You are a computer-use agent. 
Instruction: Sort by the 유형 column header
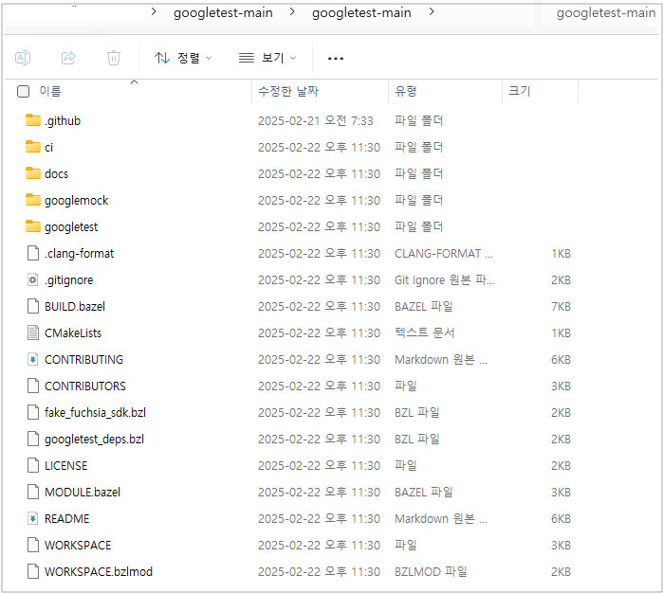click(406, 91)
